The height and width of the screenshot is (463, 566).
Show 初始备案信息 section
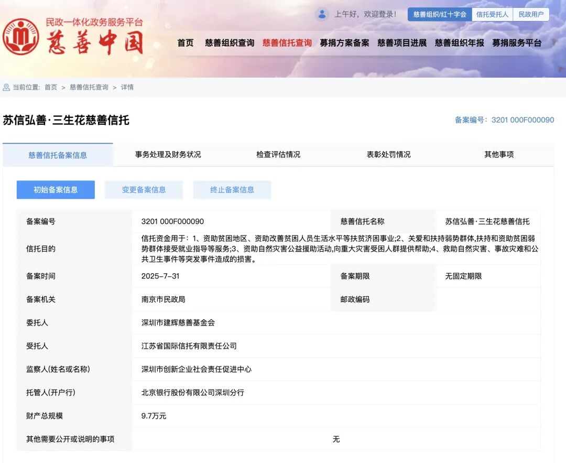point(56,190)
